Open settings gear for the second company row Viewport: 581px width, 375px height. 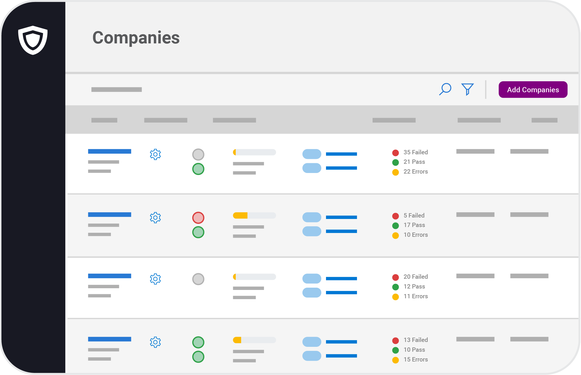[155, 218]
